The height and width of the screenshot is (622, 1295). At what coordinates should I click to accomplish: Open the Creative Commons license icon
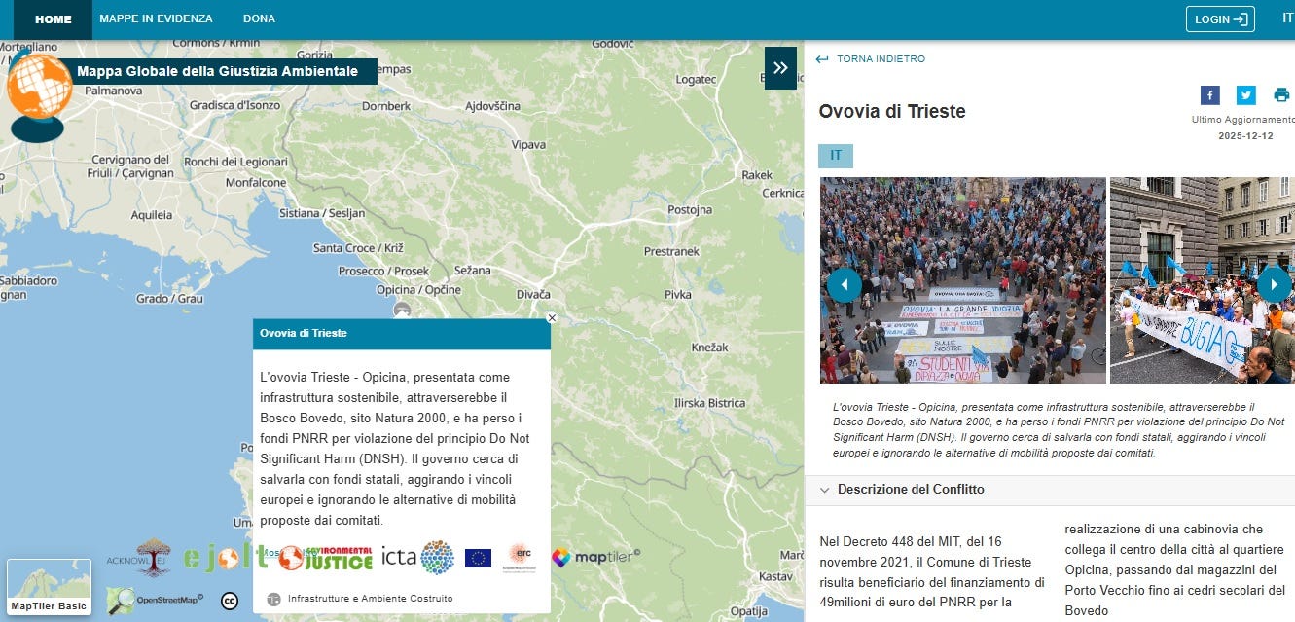coord(230,601)
